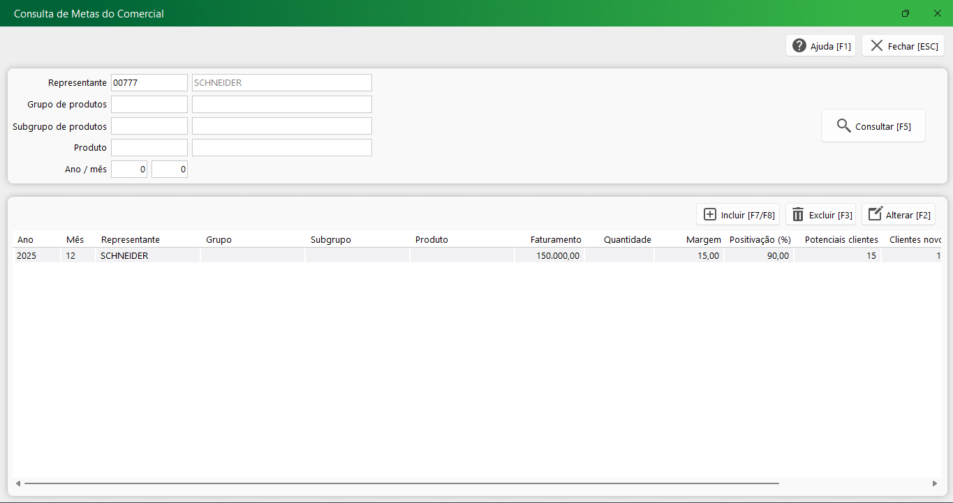953x503 pixels.
Task: Sort by the Margem column header
Action: tap(703, 240)
